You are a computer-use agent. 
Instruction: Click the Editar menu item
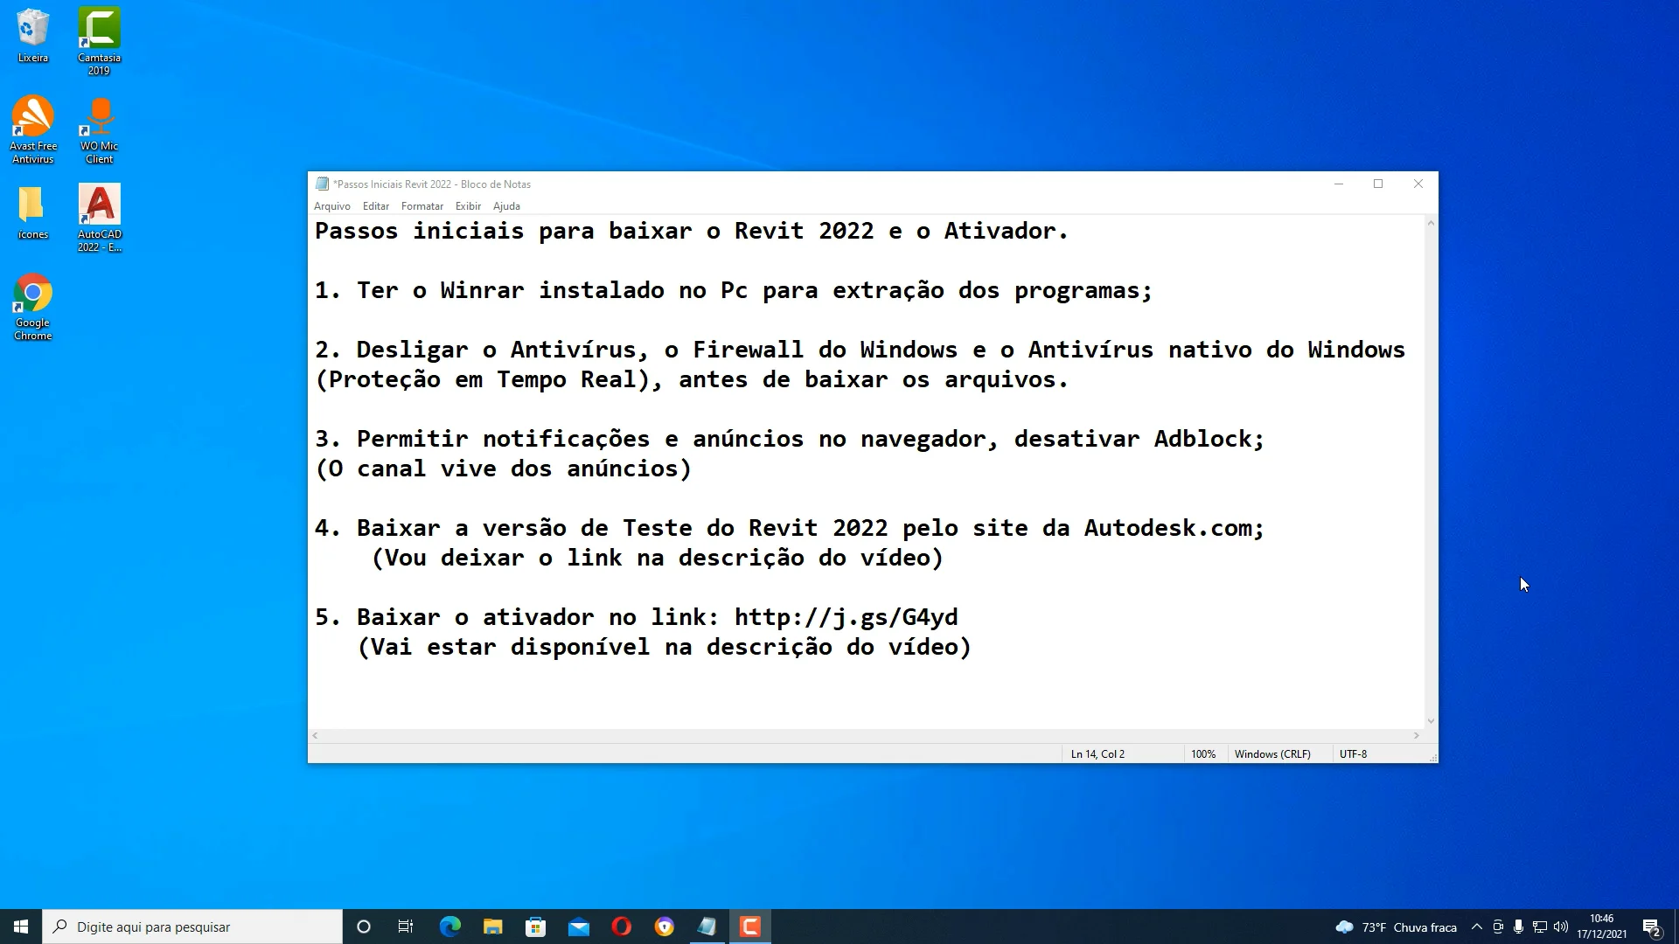click(375, 205)
